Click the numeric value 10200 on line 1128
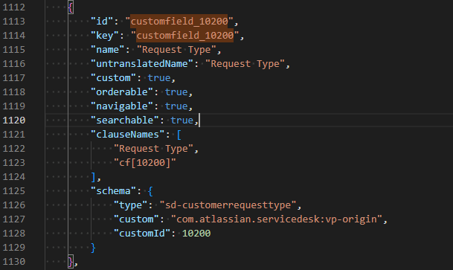This screenshot has height=270, width=453. point(196,234)
